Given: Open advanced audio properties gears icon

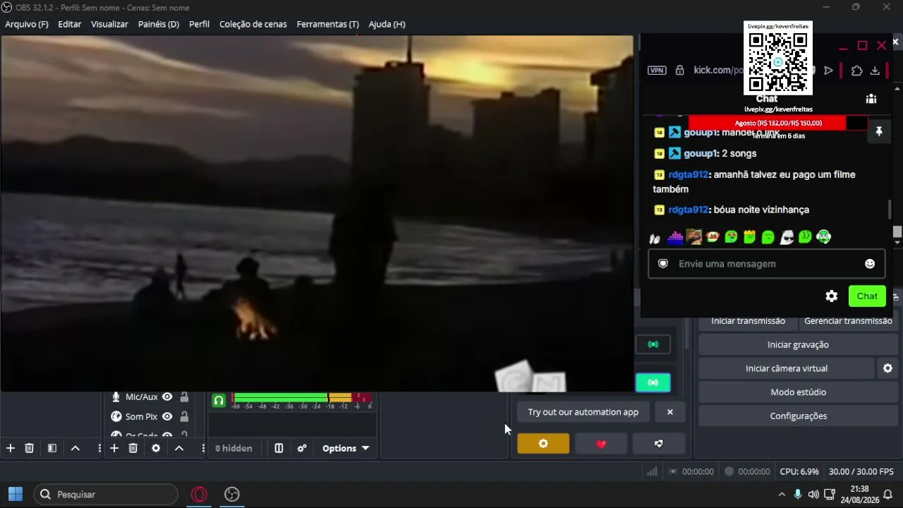Looking at the screenshot, I should (302, 448).
